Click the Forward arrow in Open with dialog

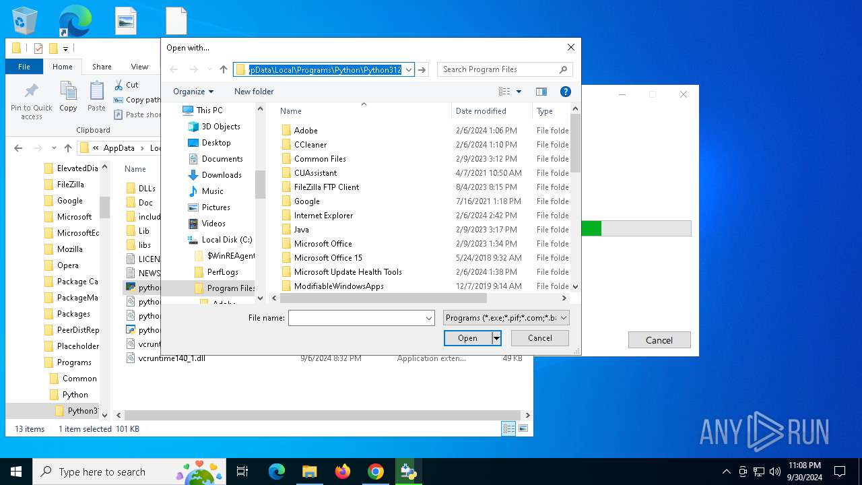pyautogui.click(x=194, y=69)
